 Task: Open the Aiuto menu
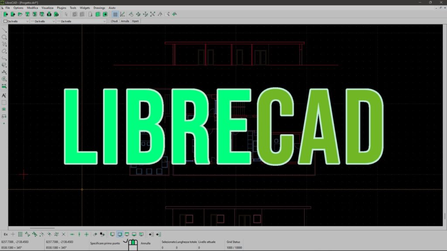point(112,8)
